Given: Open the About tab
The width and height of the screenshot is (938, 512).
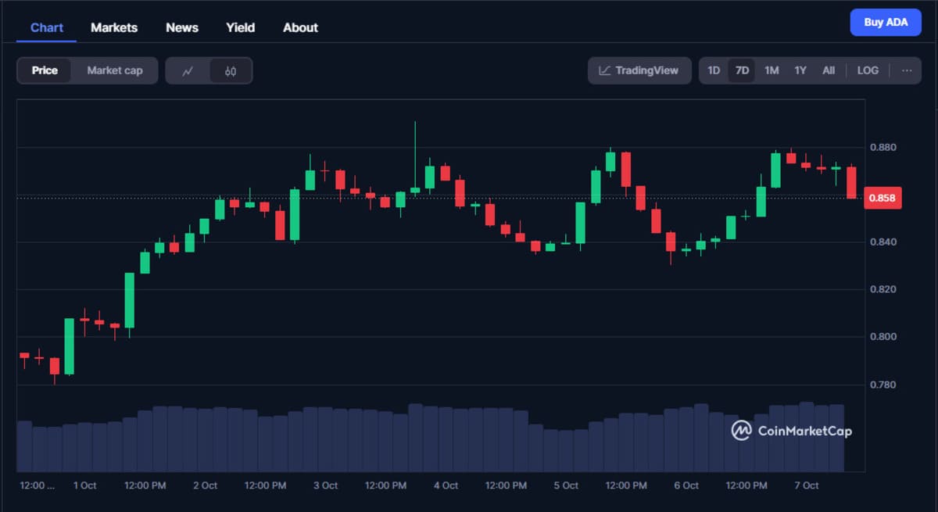Looking at the screenshot, I should click(300, 27).
